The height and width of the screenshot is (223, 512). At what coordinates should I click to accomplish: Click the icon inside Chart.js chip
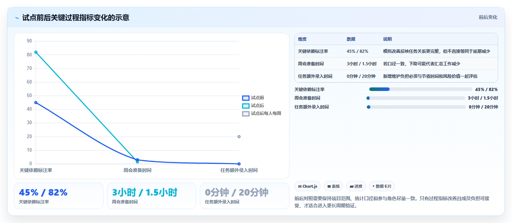pyautogui.click(x=300, y=187)
